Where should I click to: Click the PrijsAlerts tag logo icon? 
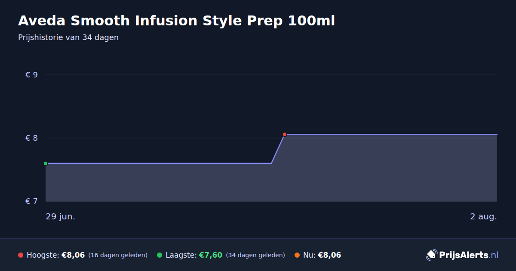coord(431,255)
